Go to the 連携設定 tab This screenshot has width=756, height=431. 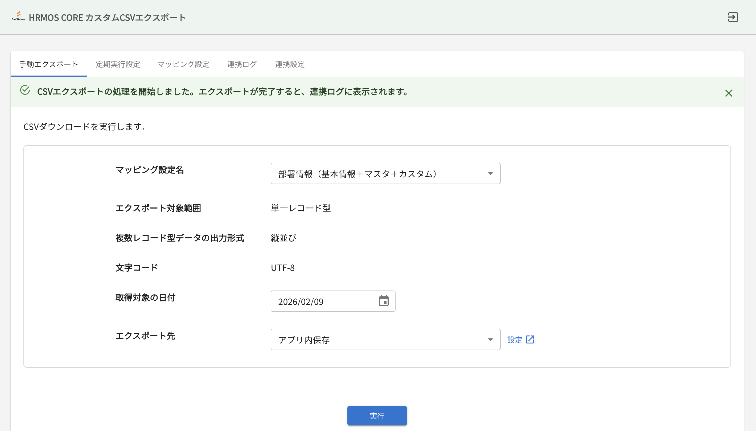pyautogui.click(x=290, y=64)
